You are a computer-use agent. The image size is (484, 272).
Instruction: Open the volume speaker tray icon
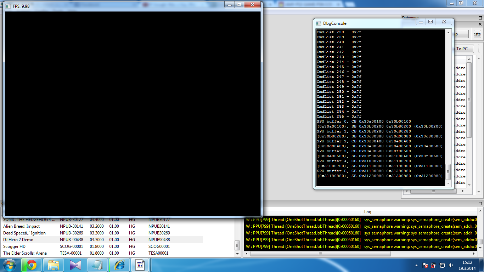pos(451,265)
